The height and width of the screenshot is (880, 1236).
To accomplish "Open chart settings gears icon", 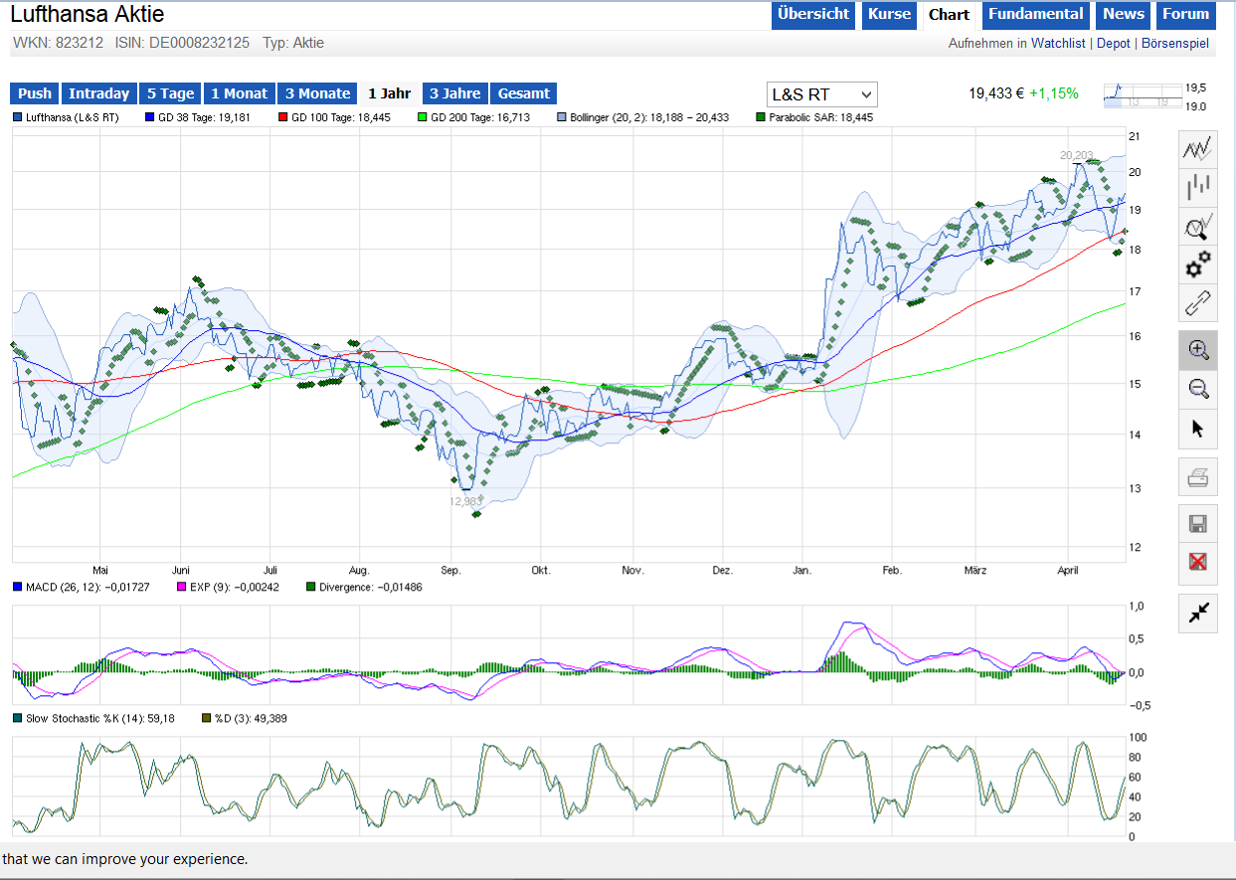I will coord(1197,264).
